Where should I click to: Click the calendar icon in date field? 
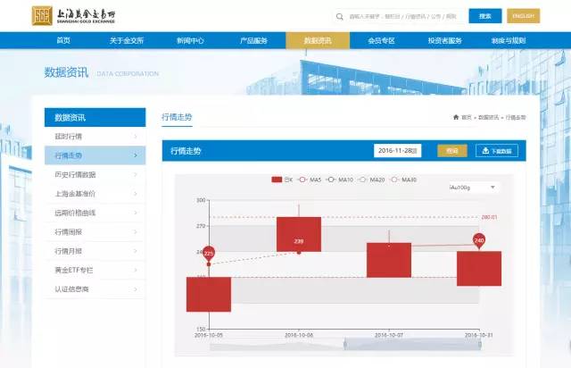[415, 151]
